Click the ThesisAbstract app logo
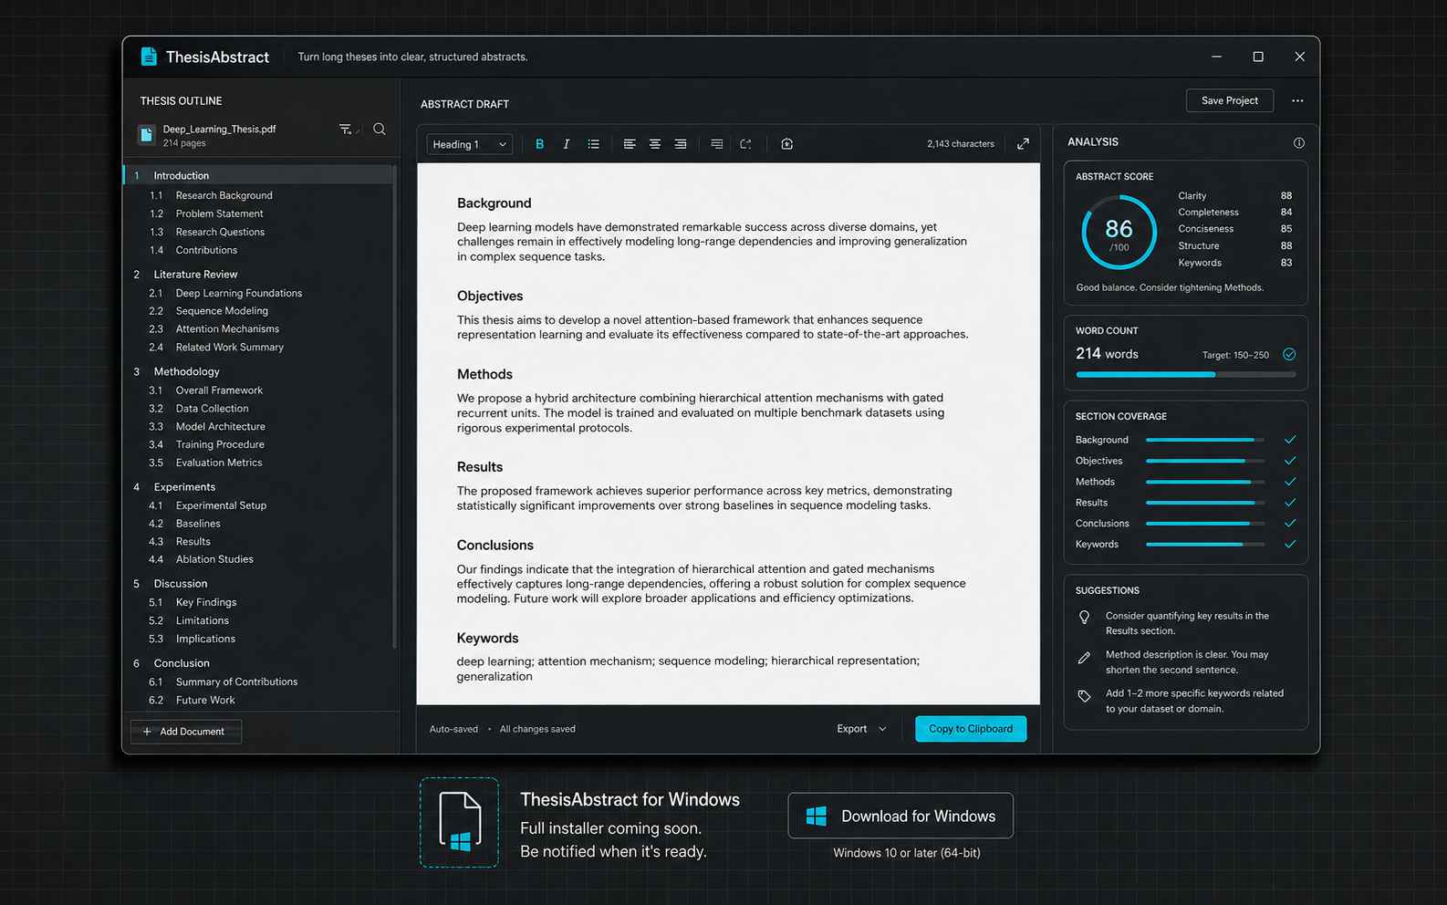This screenshot has width=1447, height=905. [x=149, y=57]
